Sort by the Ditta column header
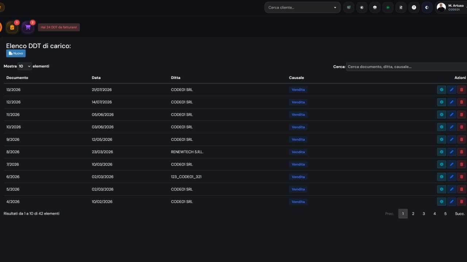The width and height of the screenshot is (467, 262). coord(175,78)
